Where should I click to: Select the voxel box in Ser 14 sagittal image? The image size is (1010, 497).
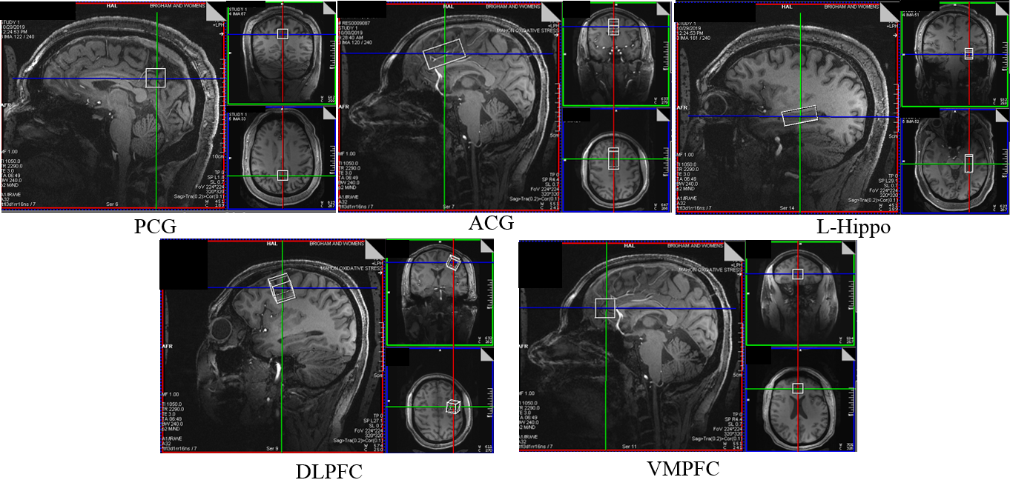(x=799, y=115)
